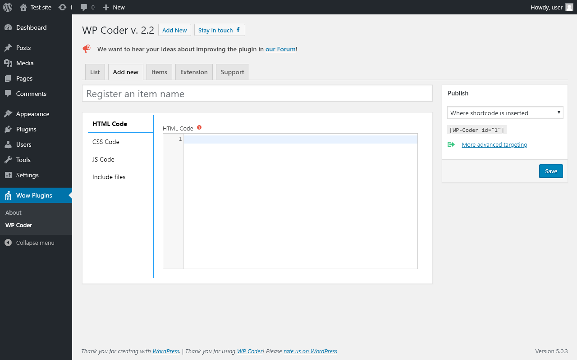Select the CSS Code side tab
The image size is (577, 360).
point(121,142)
